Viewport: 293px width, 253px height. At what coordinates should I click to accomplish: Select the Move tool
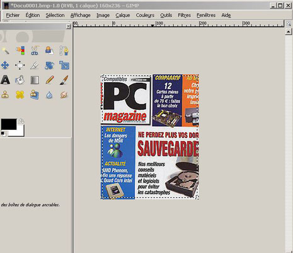pos(5,65)
